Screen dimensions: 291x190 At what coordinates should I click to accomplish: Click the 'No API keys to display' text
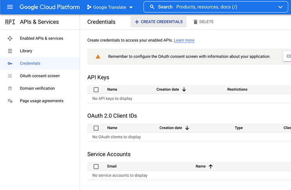point(112,98)
